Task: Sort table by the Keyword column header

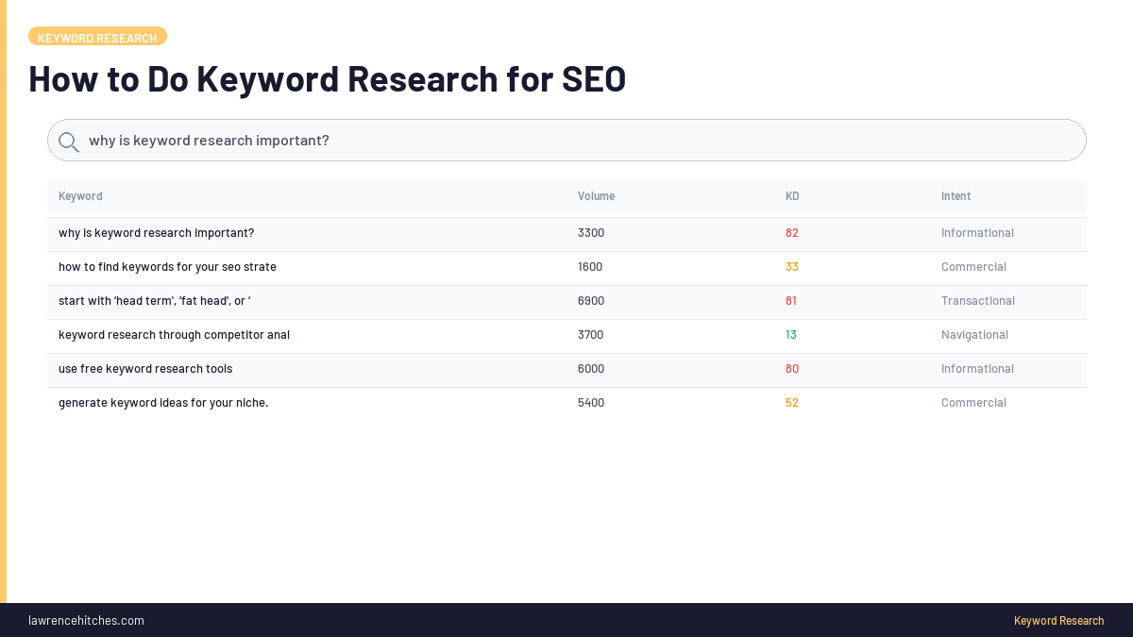Action: [80, 195]
